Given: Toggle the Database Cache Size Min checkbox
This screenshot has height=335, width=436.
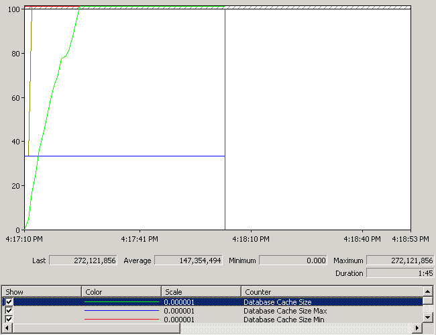Looking at the screenshot, I should click(x=9, y=320).
